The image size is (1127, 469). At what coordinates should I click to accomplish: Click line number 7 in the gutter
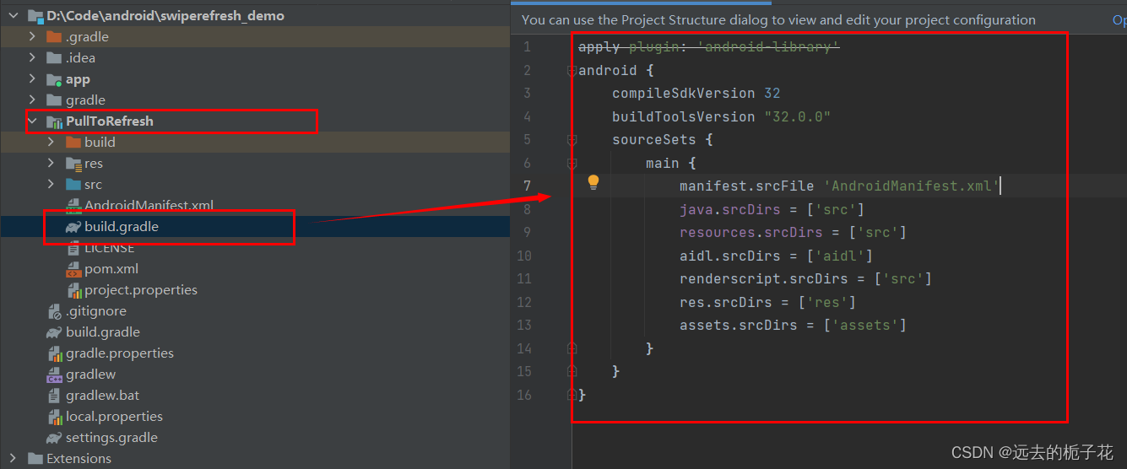pos(527,186)
